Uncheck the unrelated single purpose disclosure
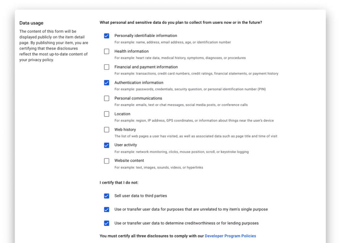 pos(107,209)
